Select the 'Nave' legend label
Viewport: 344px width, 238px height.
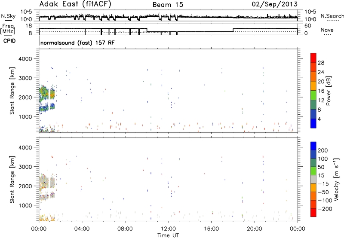(x=327, y=30)
